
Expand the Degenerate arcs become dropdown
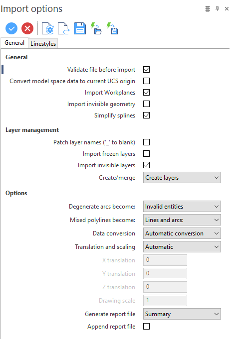pos(182,207)
